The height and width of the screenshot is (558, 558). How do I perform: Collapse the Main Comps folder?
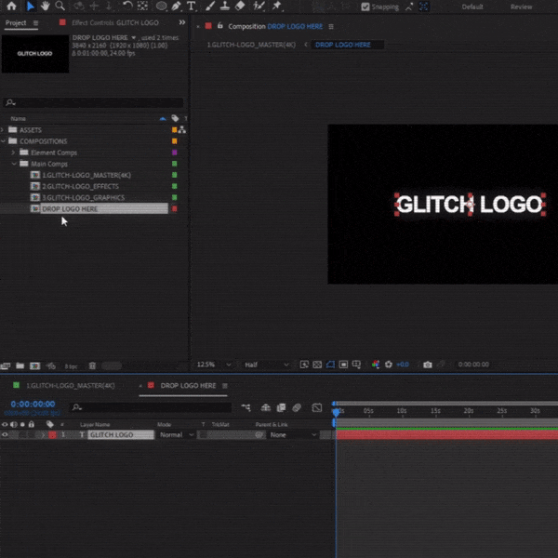(14, 164)
